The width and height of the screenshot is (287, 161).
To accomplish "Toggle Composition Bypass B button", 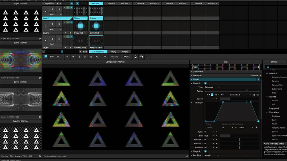I will tap(61, 3).
